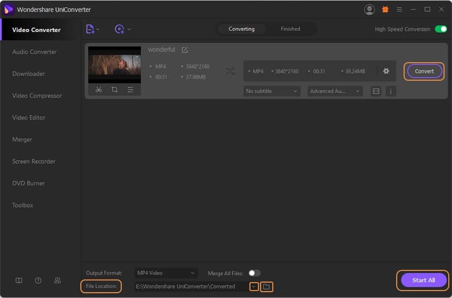
Task: Expand the file location dropdown arrow
Action: [x=254, y=286]
